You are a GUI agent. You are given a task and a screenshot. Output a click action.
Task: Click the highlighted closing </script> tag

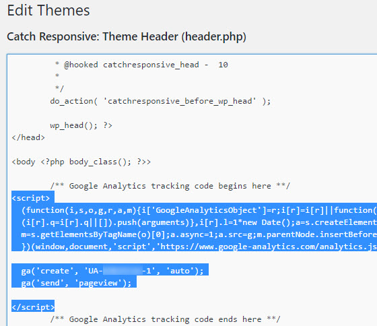pos(33,307)
